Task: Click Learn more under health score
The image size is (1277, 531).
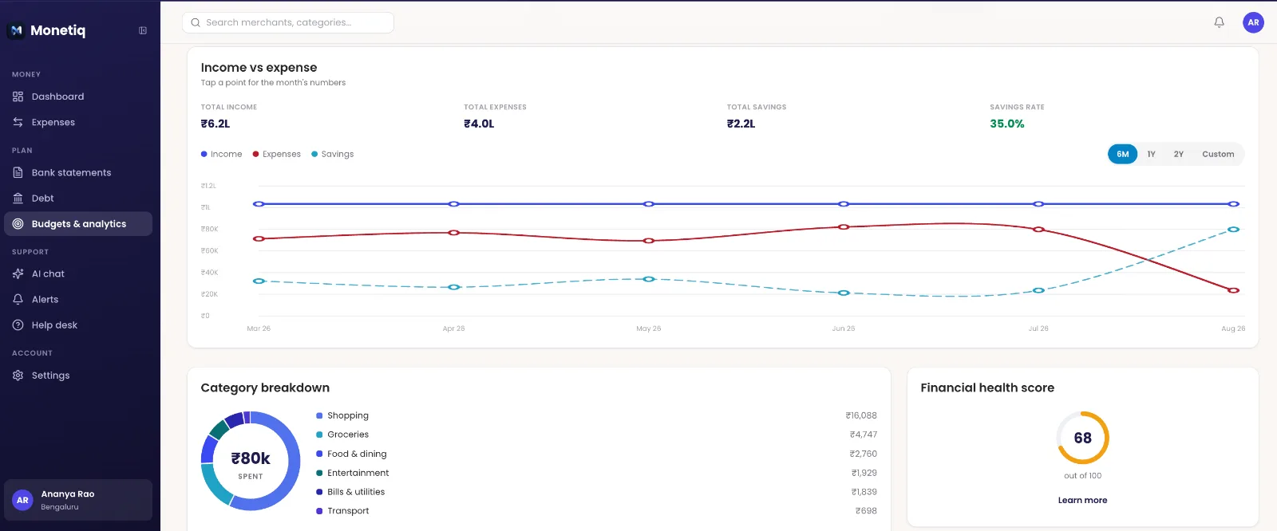Action: point(1082,500)
